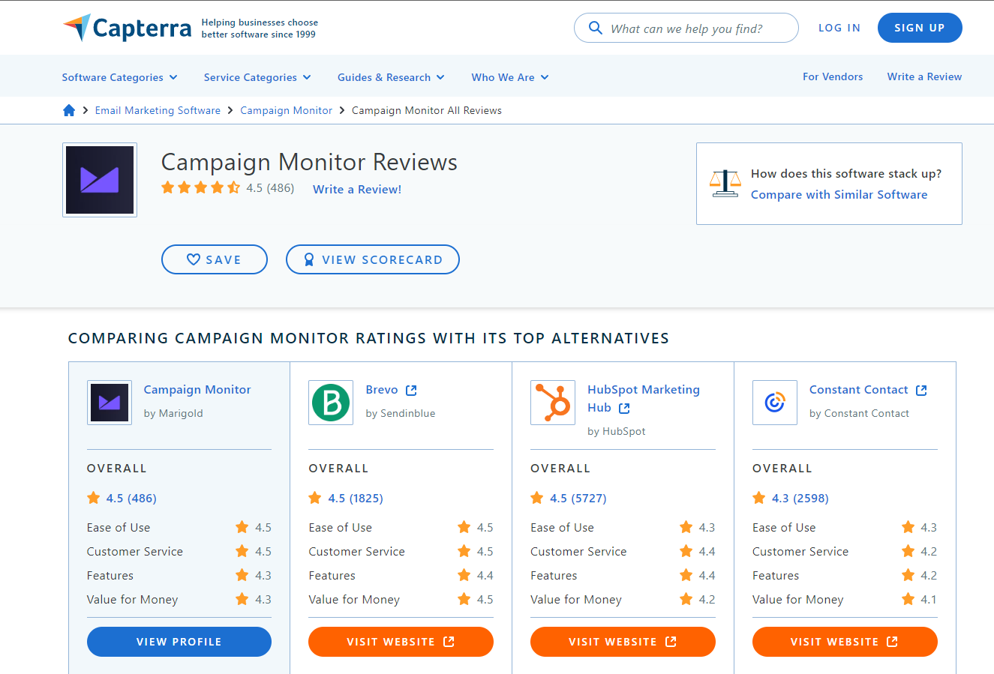
Task: Click the search magnifier icon
Action: point(596,28)
